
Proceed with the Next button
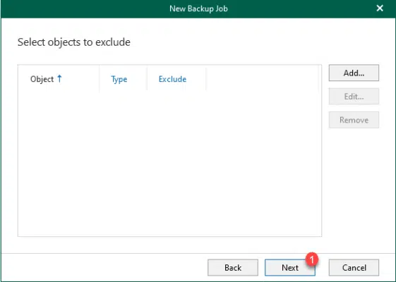[290, 268]
